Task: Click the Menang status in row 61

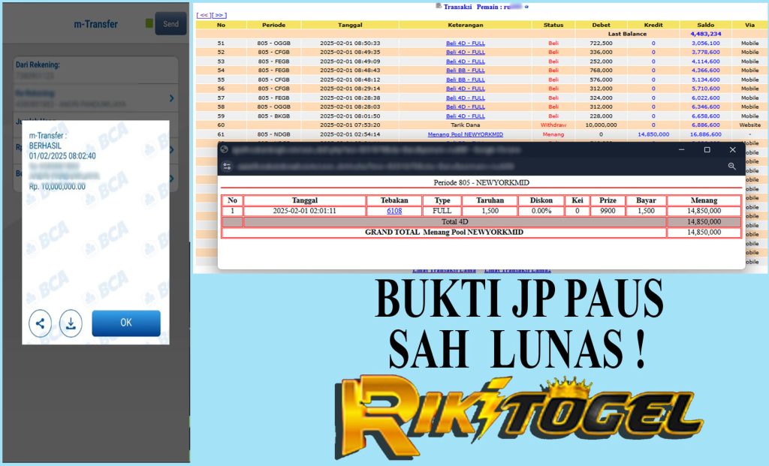Action: (553, 134)
